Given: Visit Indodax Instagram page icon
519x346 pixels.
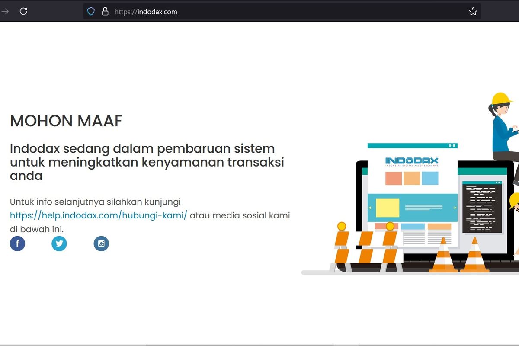Looking at the screenshot, I should tap(101, 244).
